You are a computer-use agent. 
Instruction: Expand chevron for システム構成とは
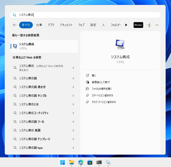pos(73,104)
